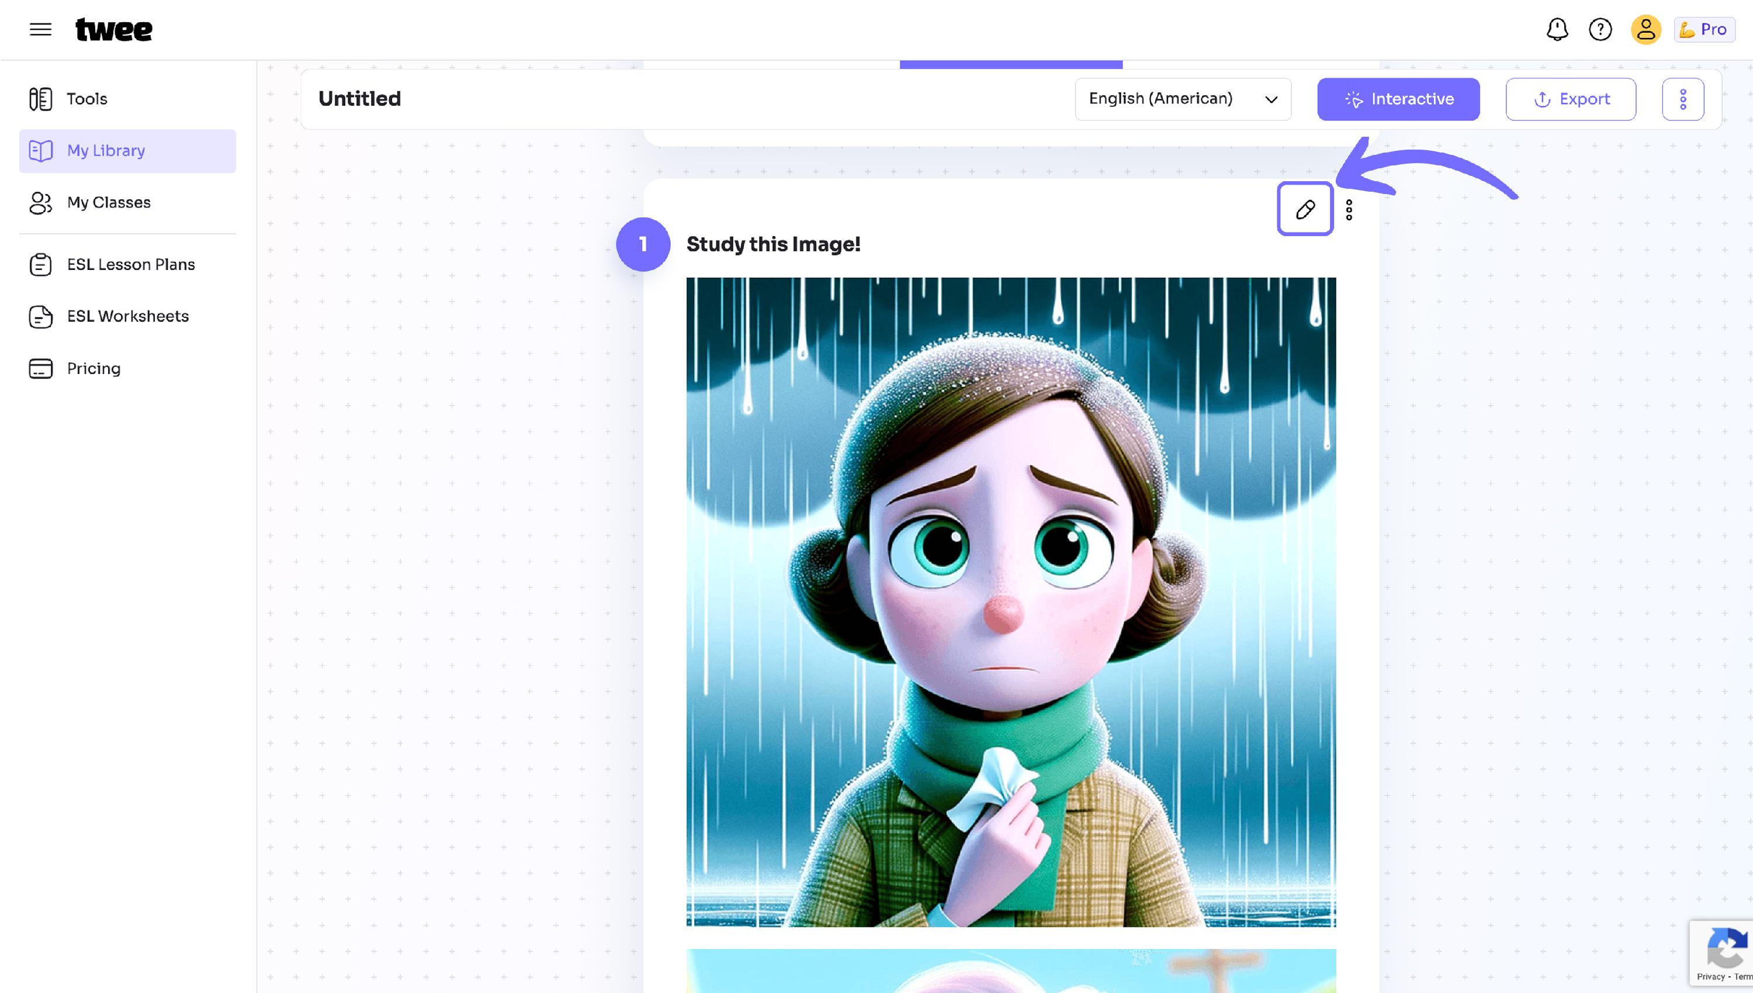Click the Interactive button

[1398, 99]
